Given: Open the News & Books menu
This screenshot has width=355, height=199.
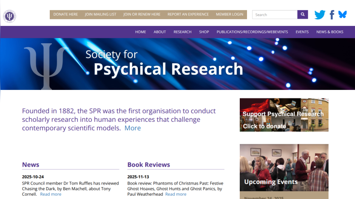Looking at the screenshot, I should [330, 32].
